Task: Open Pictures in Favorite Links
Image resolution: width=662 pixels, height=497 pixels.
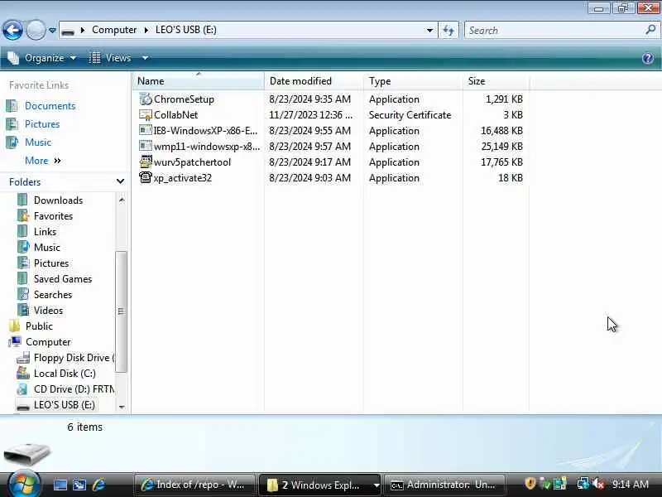Action: coord(42,123)
